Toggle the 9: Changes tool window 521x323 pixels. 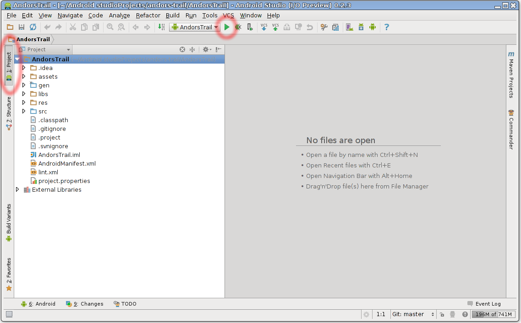85,304
